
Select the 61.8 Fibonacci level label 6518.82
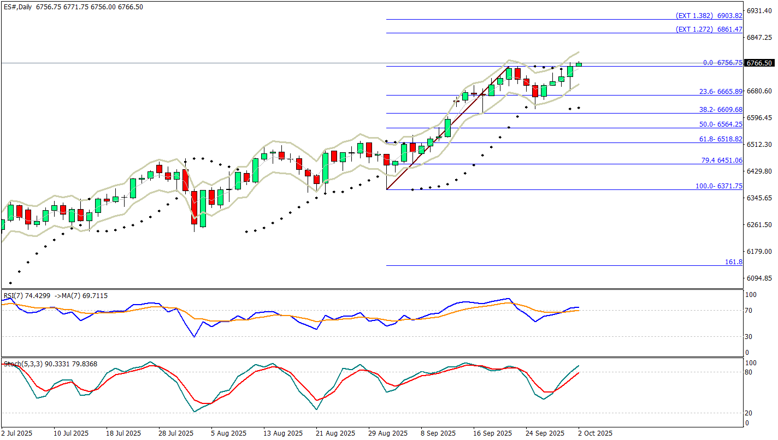pyautogui.click(x=721, y=140)
